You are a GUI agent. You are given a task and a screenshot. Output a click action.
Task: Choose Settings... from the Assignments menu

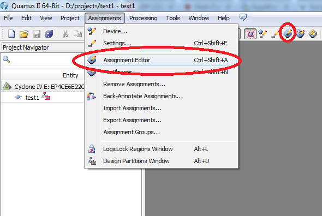coord(162,43)
